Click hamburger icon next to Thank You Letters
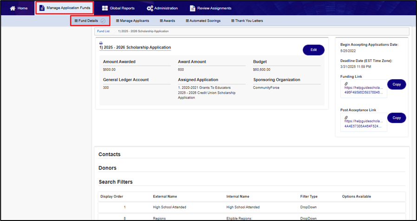The width and height of the screenshot is (417, 221). [233, 21]
